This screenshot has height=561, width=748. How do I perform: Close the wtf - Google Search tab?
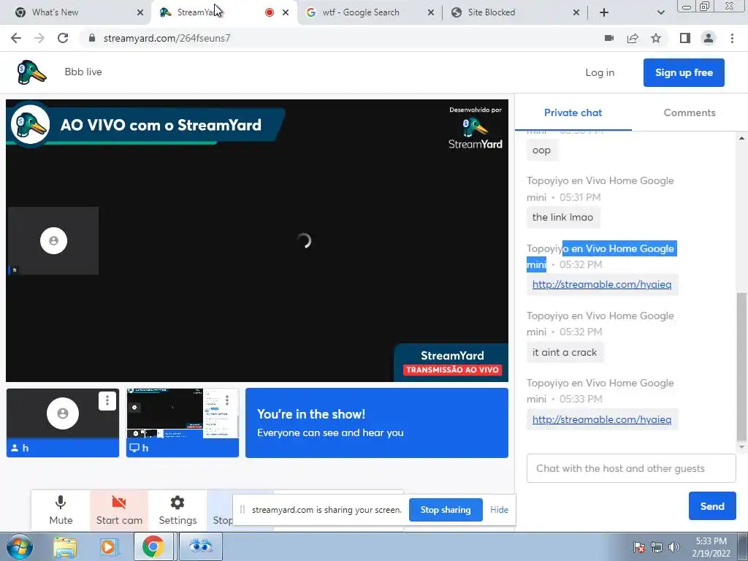(431, 12)
